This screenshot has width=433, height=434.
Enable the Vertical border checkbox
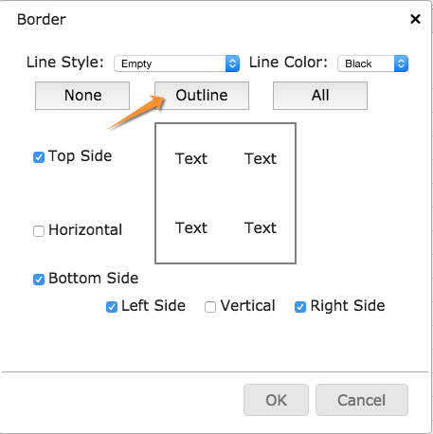(x=210, y=307)
